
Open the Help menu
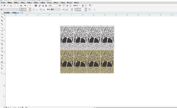[x=77, y=3]
